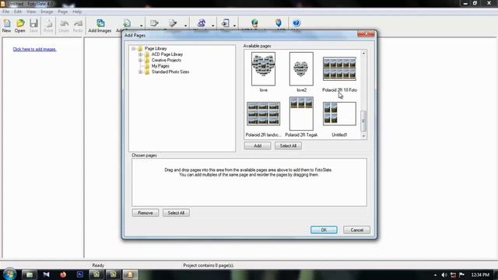Screen dimensions: 498x280
Task: Open the File menu
Action: pos(5,12)
